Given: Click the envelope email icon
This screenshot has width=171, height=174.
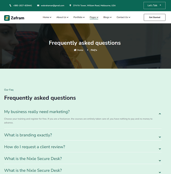Looking at the screenshot, I should pos(38,5).
